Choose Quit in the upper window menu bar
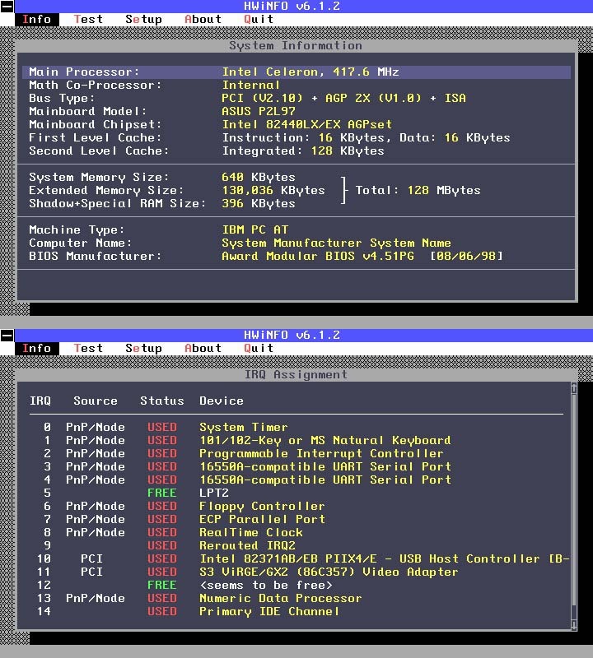The width and height of the screenshot is (593, 658). (x=259, y=19)
